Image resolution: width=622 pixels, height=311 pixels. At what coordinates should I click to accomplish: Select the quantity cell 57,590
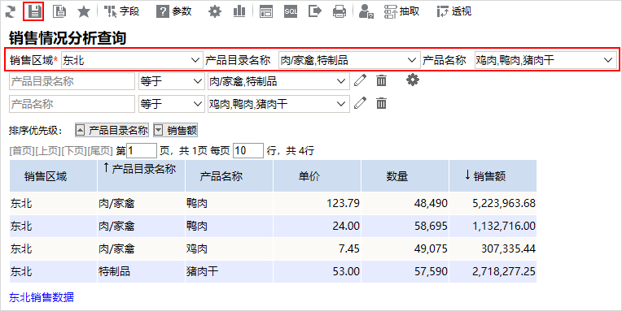pyautogui.click(x=405, y=271)
